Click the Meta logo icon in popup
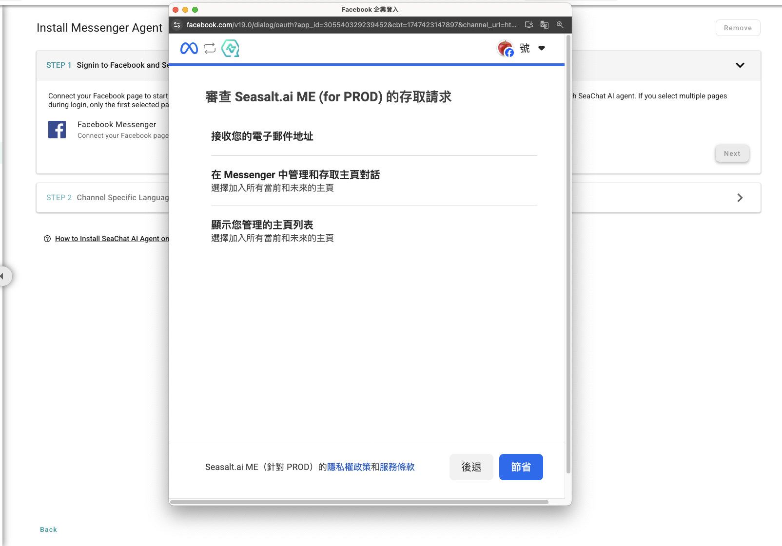The image size is (782, 546). (x=189, y=48)
